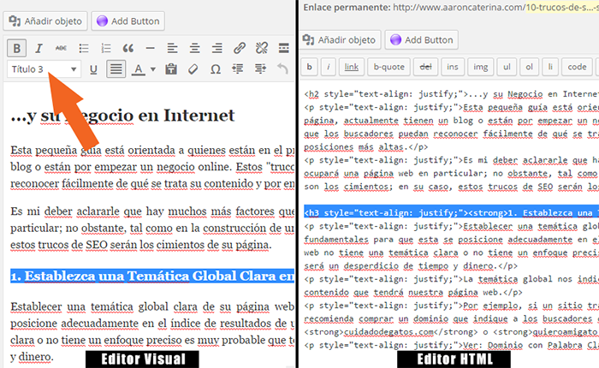Screen dimensions: 599x368
Task: Insert a bulleted list
Action: point(84,47)
